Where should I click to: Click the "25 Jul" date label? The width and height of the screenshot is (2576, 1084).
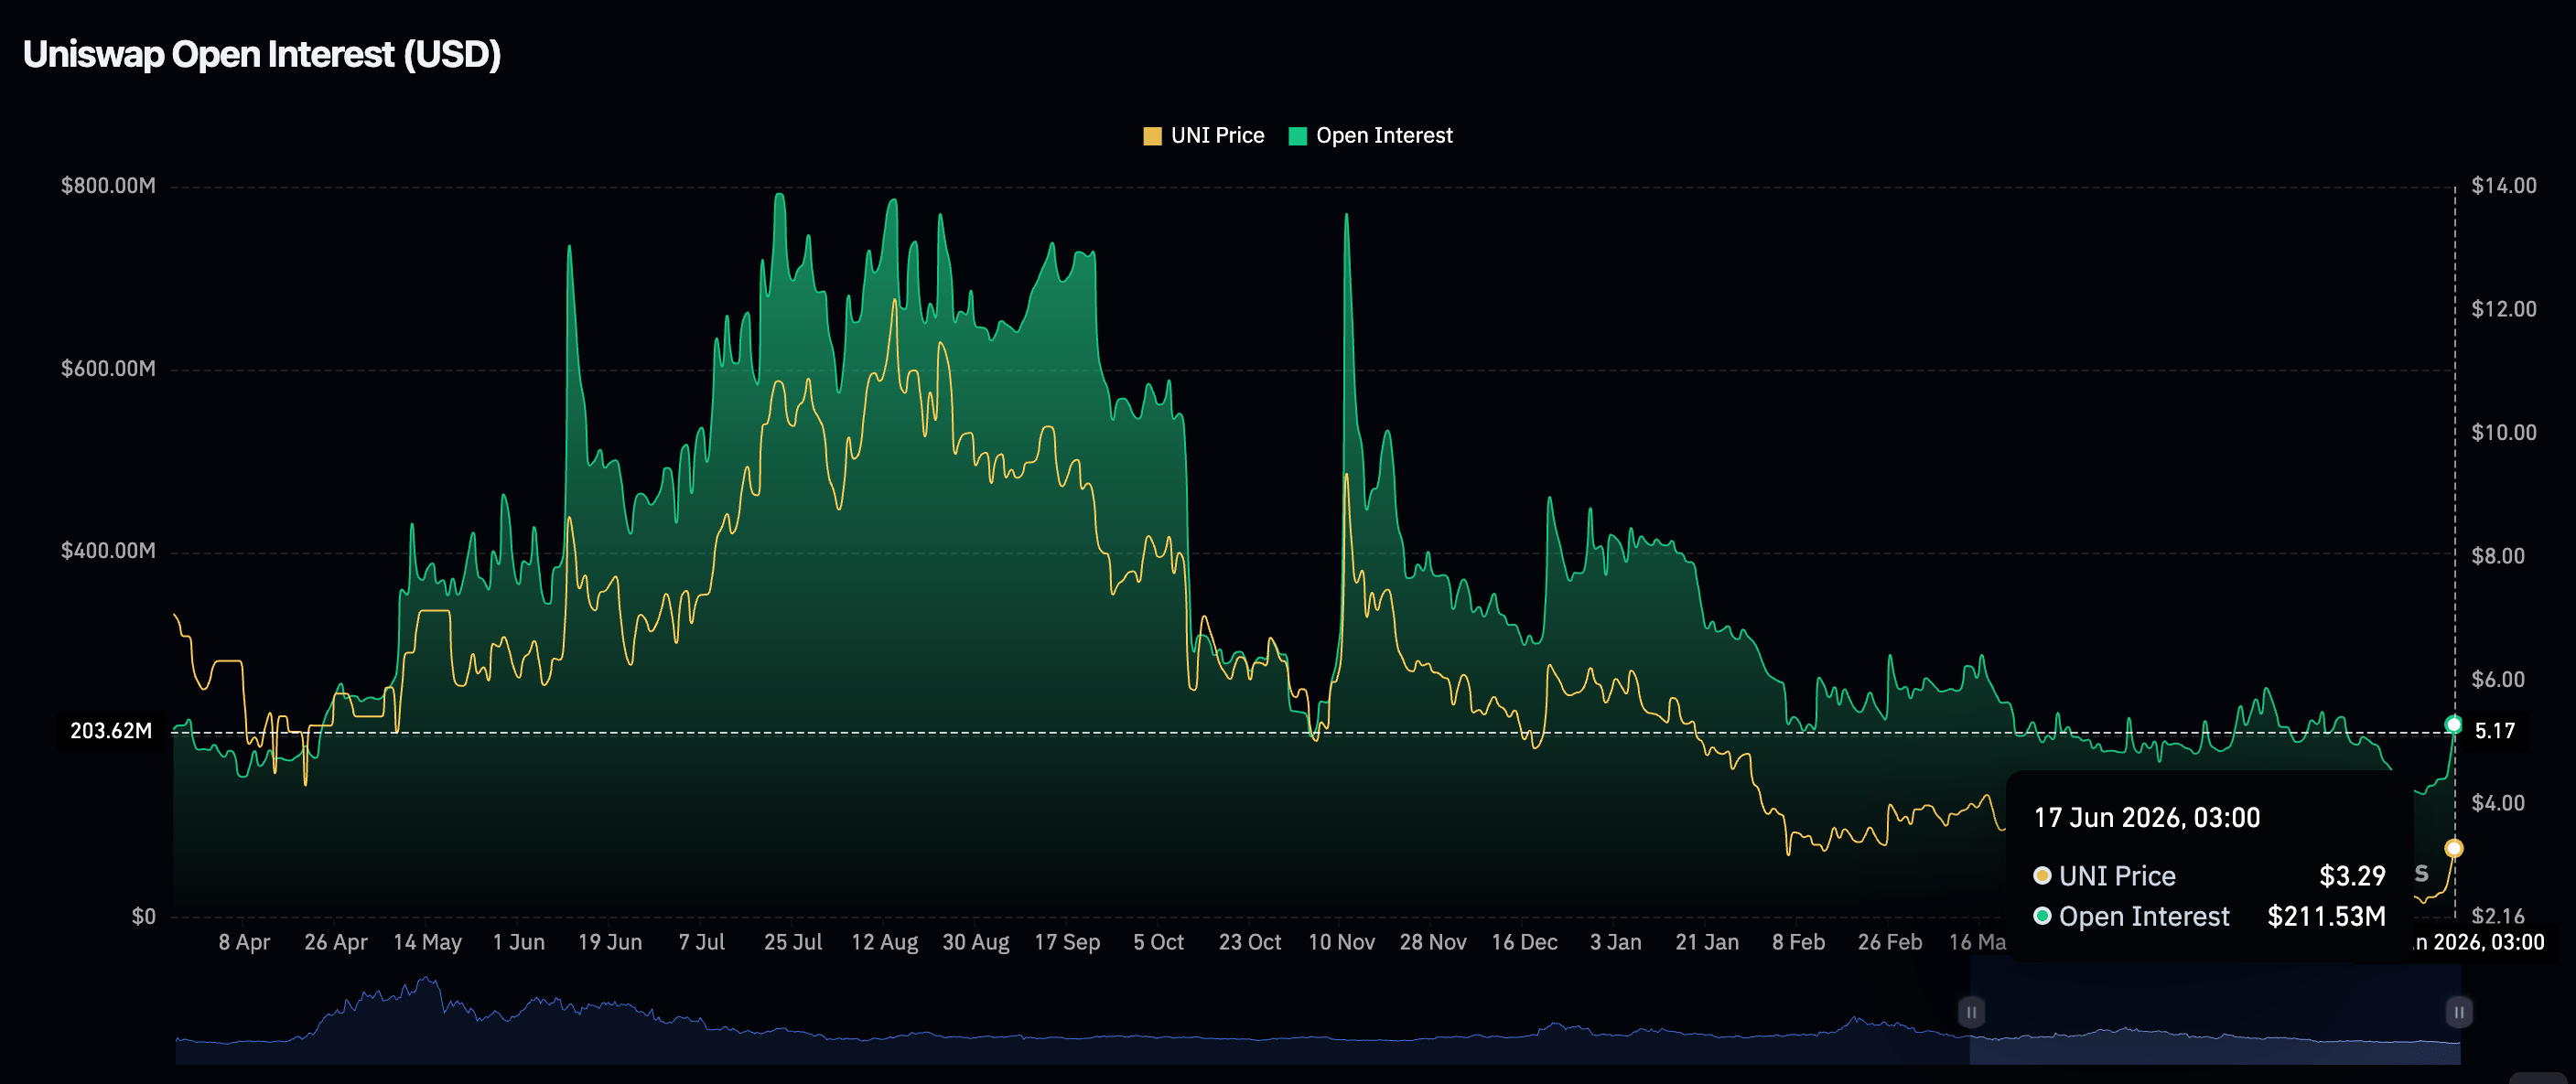click(x=793, y=943)
